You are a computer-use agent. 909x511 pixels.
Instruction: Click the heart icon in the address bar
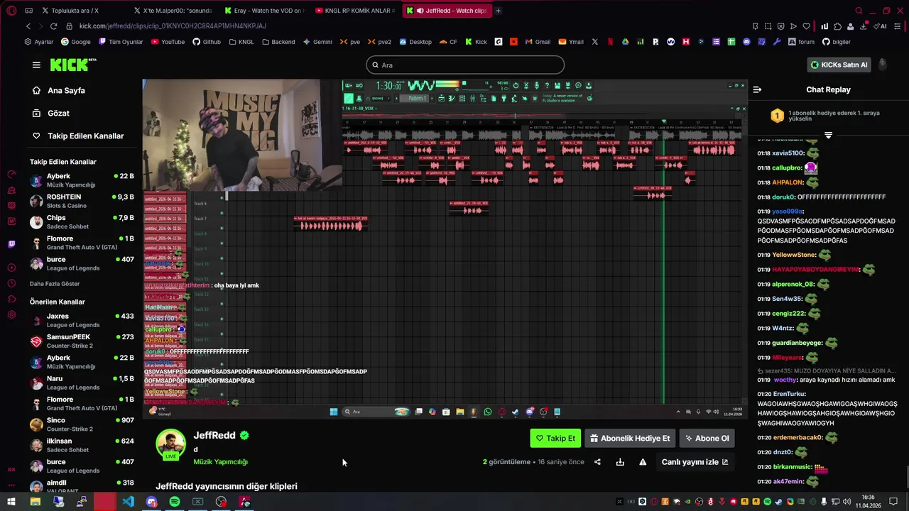click(806, 26)
